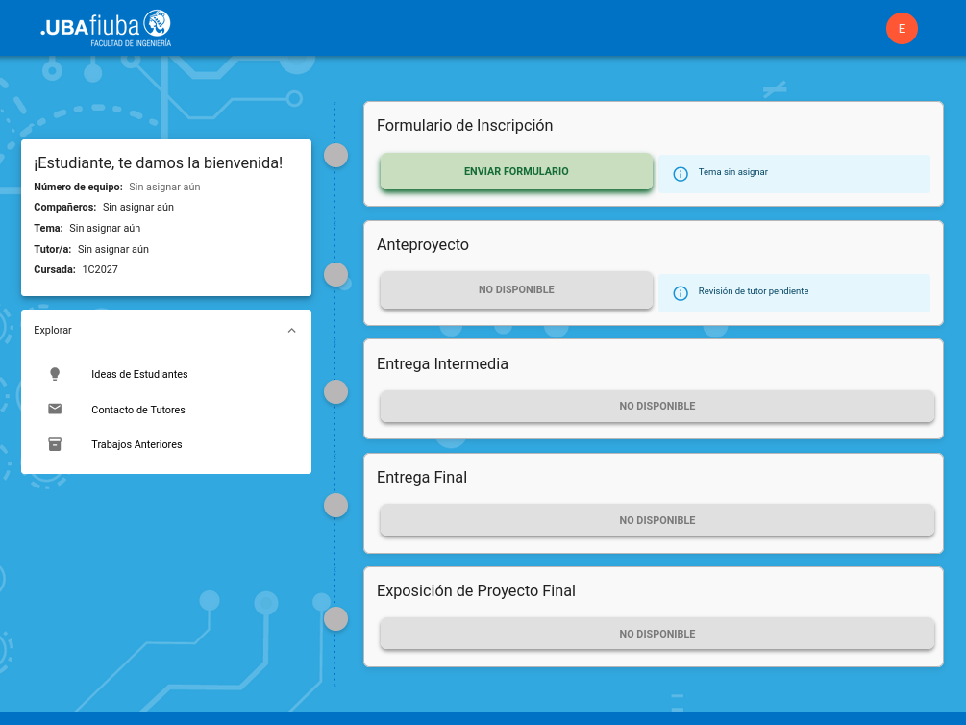Collapse the Explorar section chevron
Screen dimensions: 966x725
click(x=292, y=330)
